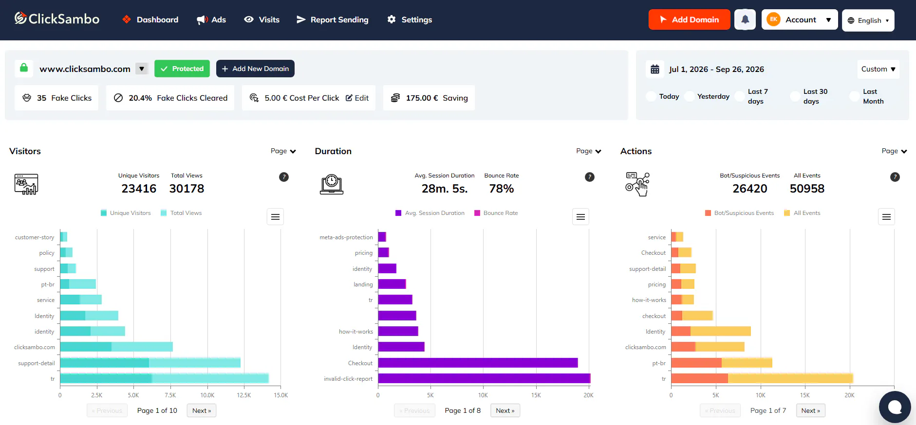The image size is (916, 425).
Task: Click Add New Domain button
Action: (x=255, y=69)
